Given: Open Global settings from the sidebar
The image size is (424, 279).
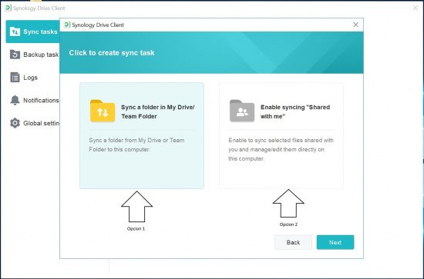Looking at the screenshot, I should tap(32, 123).
